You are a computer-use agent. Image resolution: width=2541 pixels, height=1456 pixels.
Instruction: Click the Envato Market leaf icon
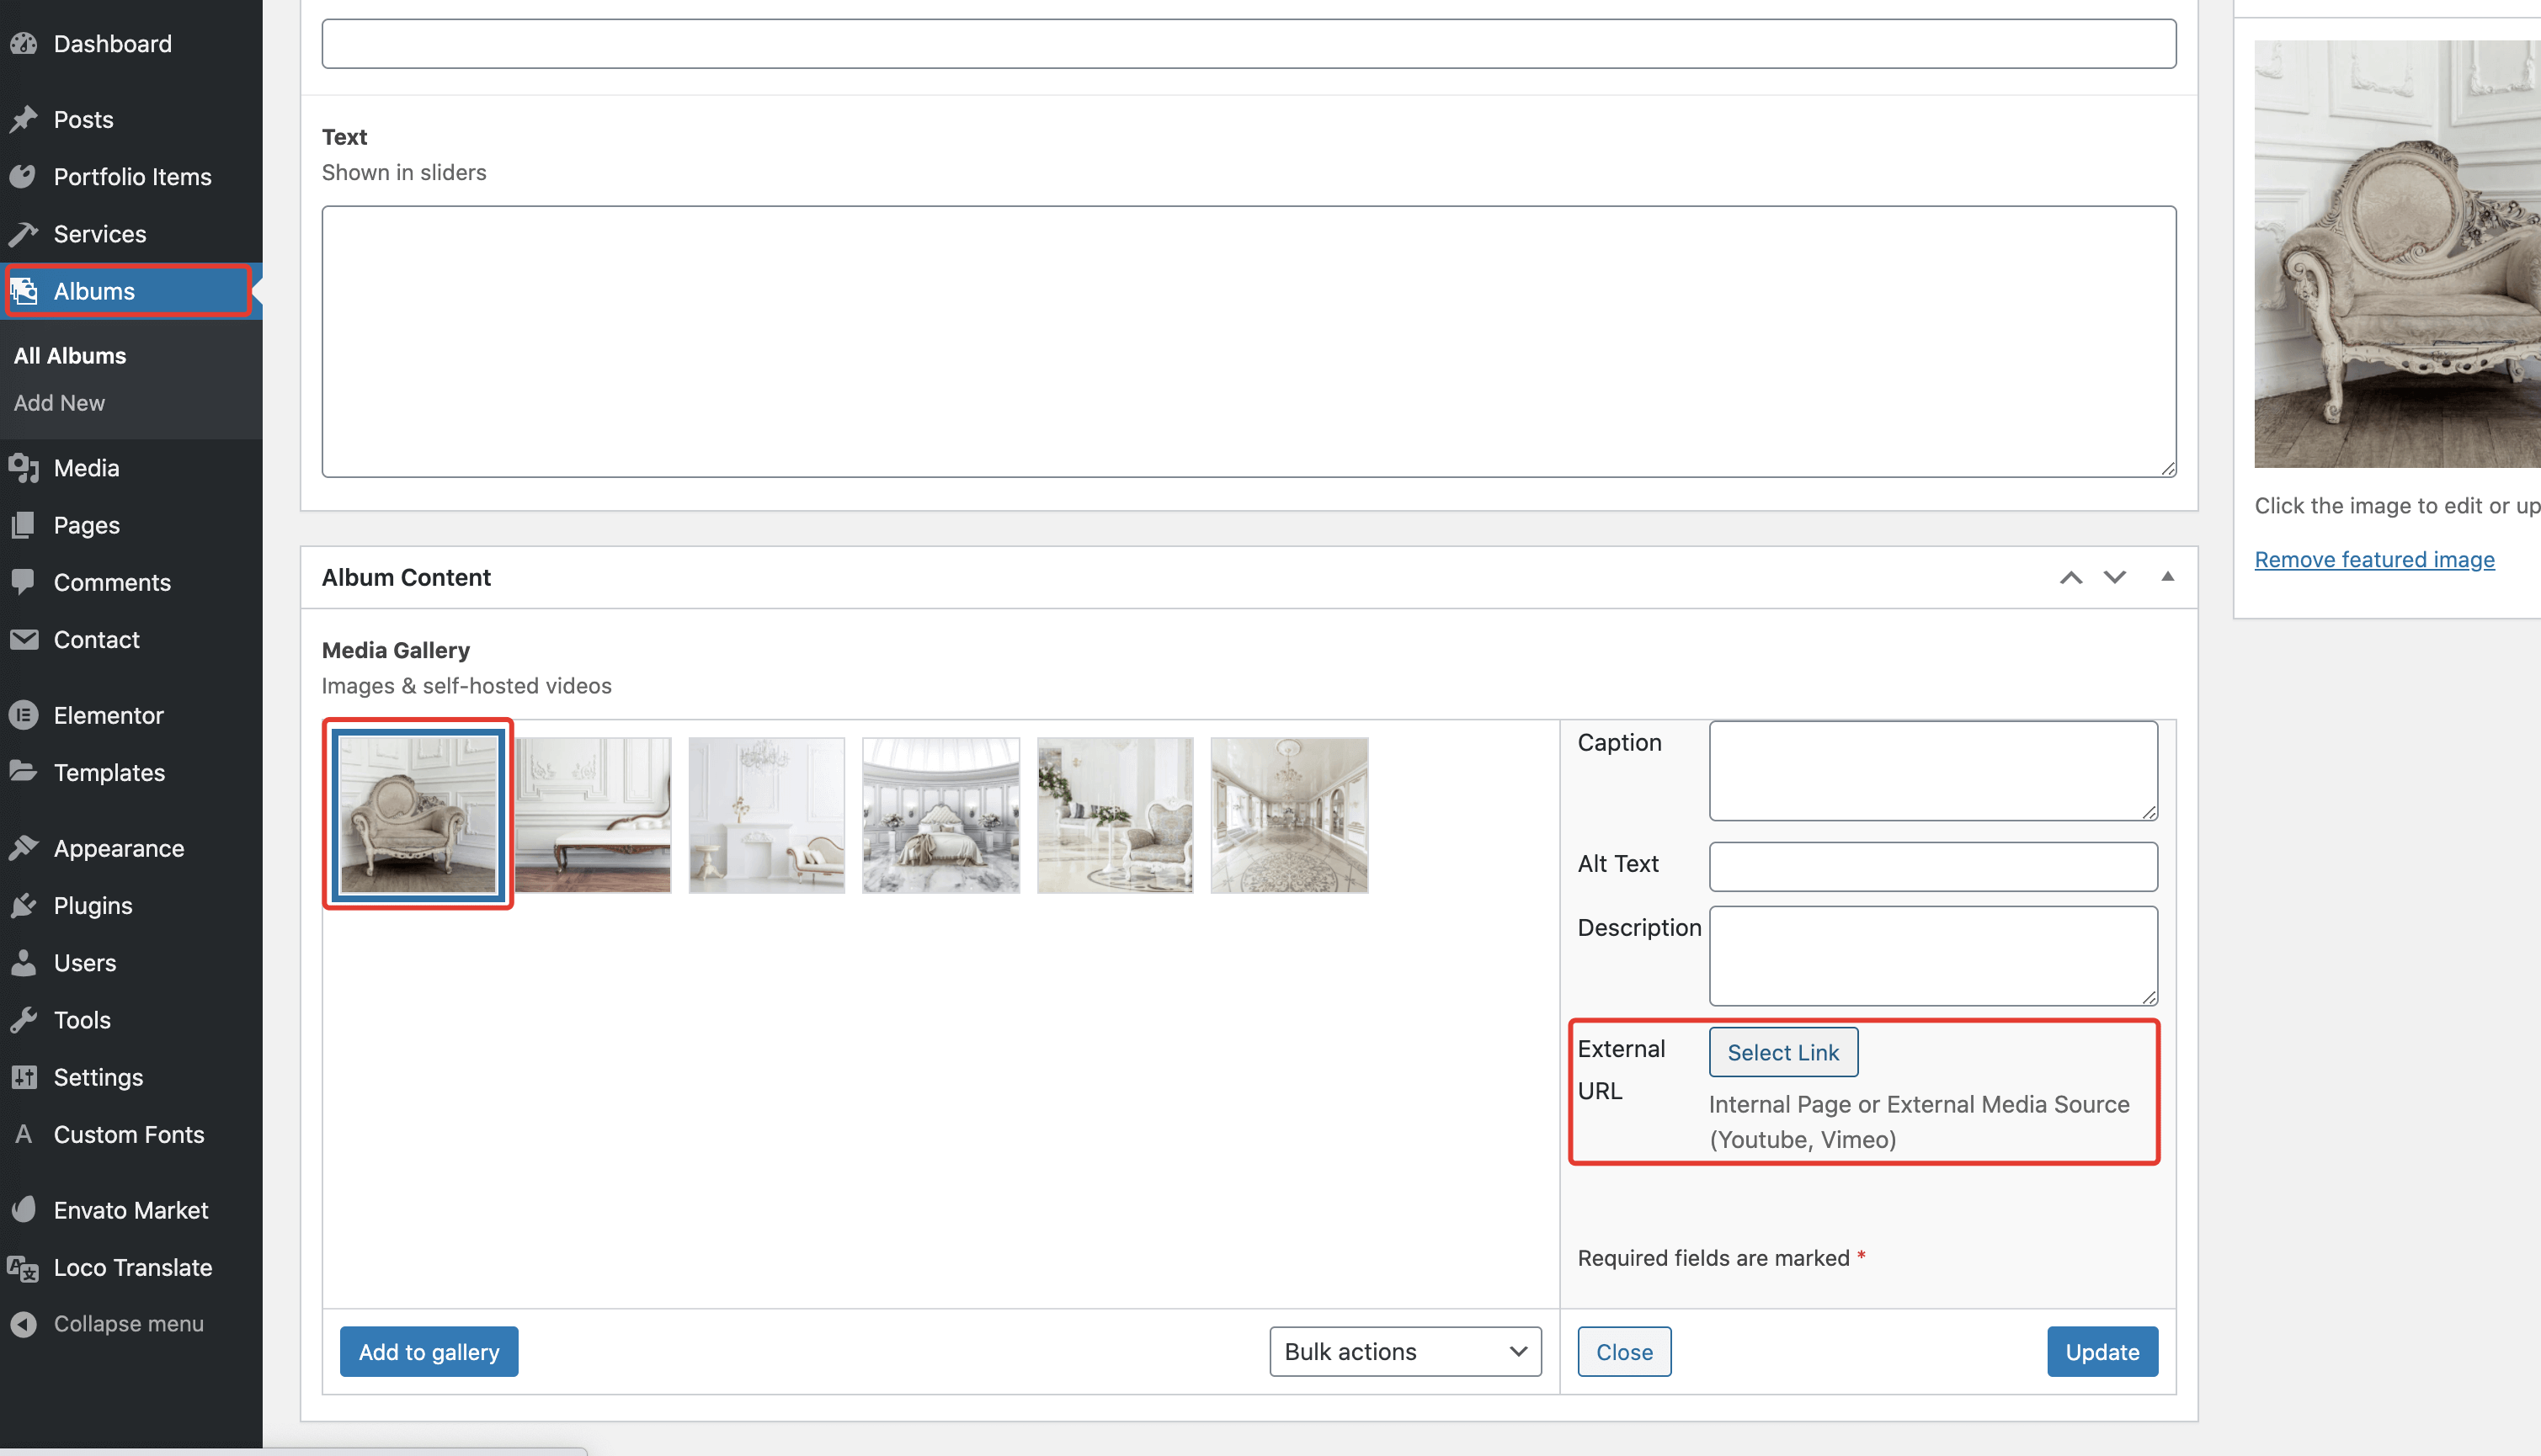click(24, 1210)
